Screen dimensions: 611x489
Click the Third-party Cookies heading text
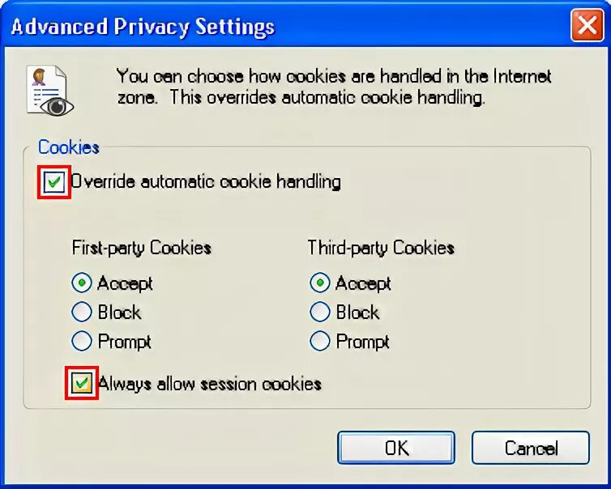click(381, 248)
